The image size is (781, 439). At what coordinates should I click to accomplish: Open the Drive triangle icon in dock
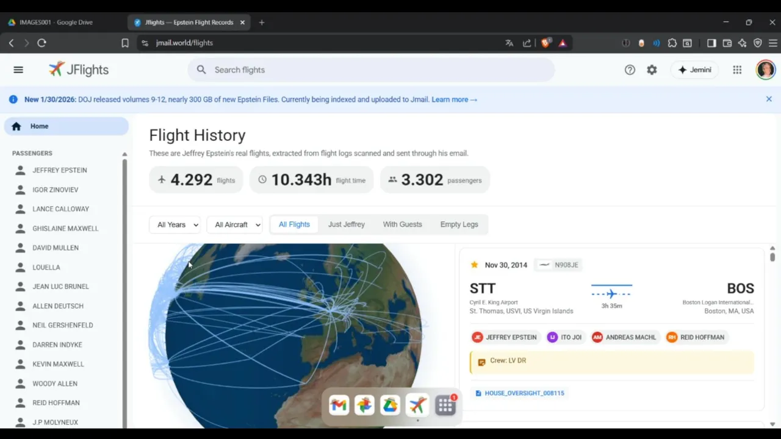(x=390, y=405)
